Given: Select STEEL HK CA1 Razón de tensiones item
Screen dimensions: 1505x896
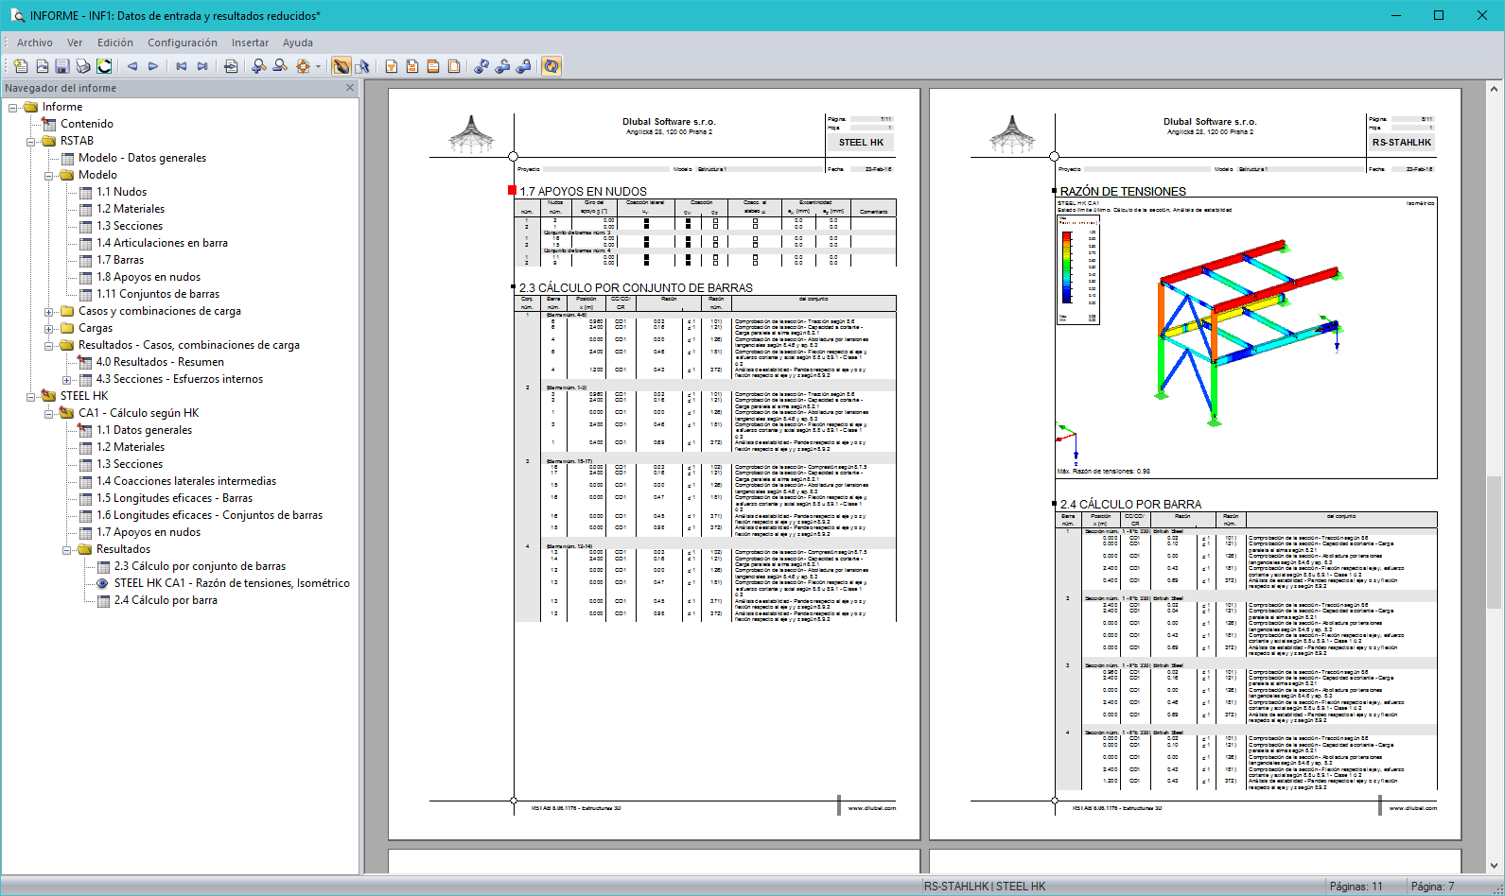Looking at the screenshot, I should (232, 583).
